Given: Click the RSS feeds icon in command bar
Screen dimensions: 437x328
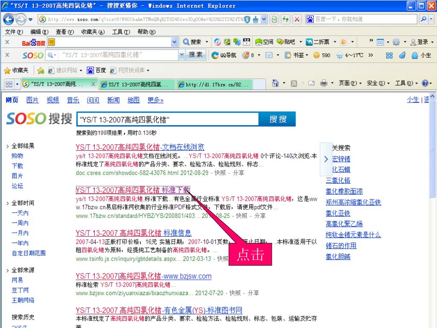Looking at the screenshot, I should click(294, 83).
